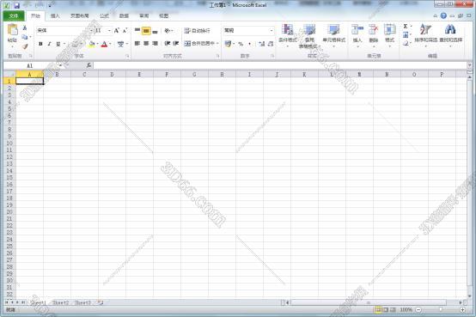Decrease indent in alignment group
The image size is (476, 317).
click(168, 44)
